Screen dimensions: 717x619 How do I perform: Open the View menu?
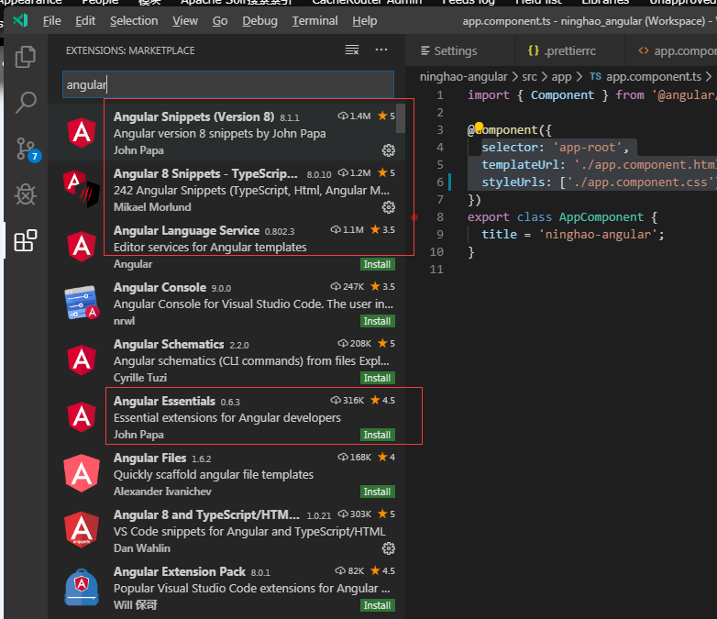tap(184, 20)
